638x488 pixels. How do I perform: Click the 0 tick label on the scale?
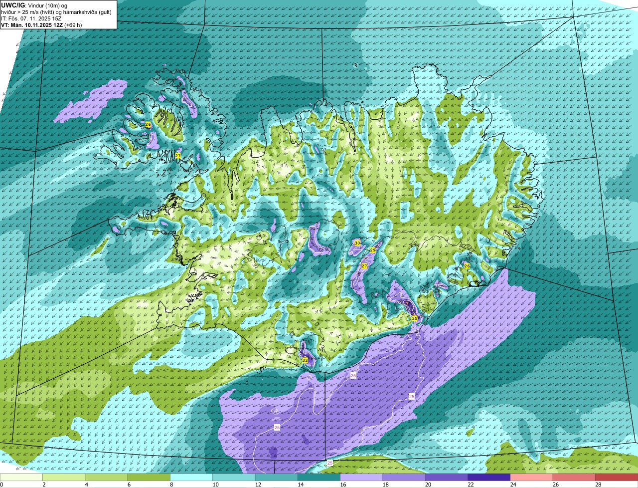tap(1, 485)
